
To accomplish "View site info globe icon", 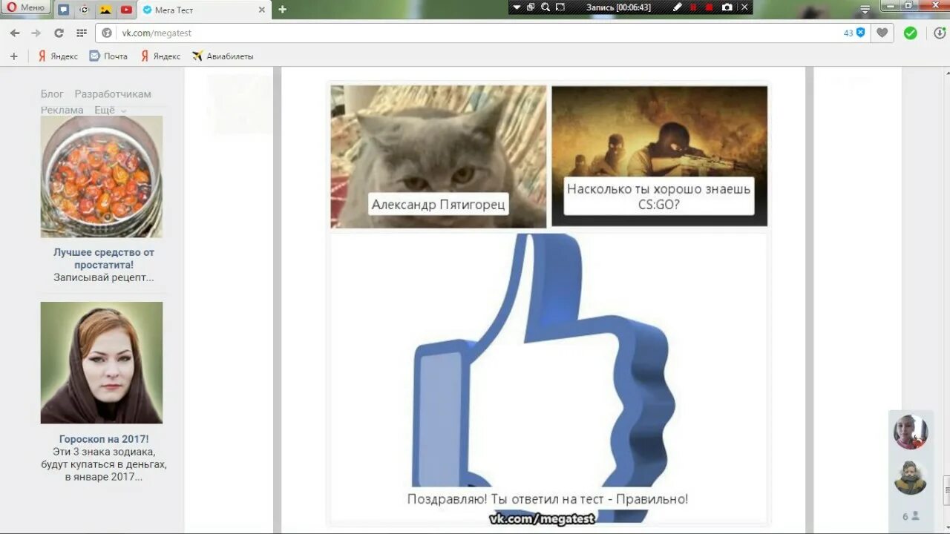I will (107, 33).
